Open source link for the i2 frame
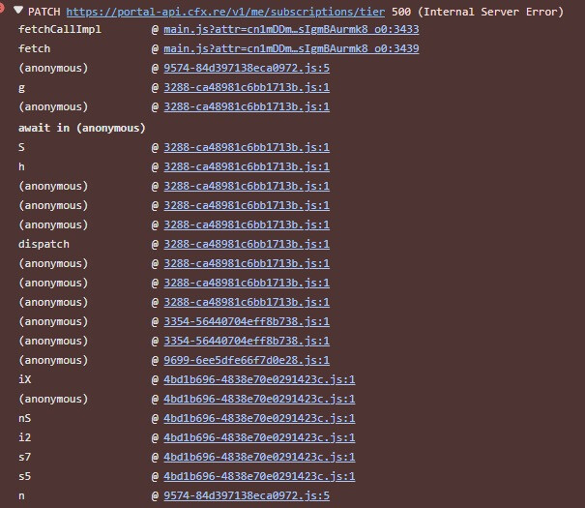The height and width of the screenshot is (508, 585). click(x=259, y=437)
